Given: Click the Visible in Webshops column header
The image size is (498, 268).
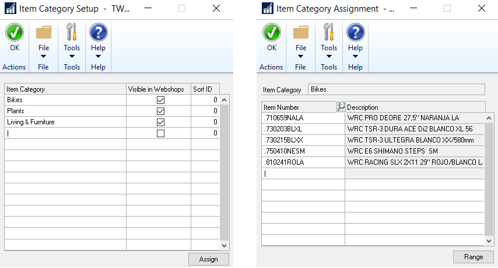Looking at the screenshot, I should pos(159,89).
